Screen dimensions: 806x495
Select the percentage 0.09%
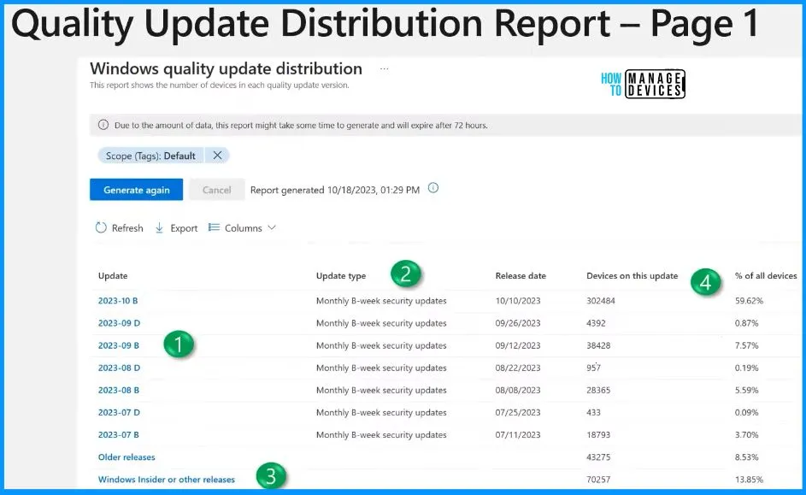coord(747,412)
